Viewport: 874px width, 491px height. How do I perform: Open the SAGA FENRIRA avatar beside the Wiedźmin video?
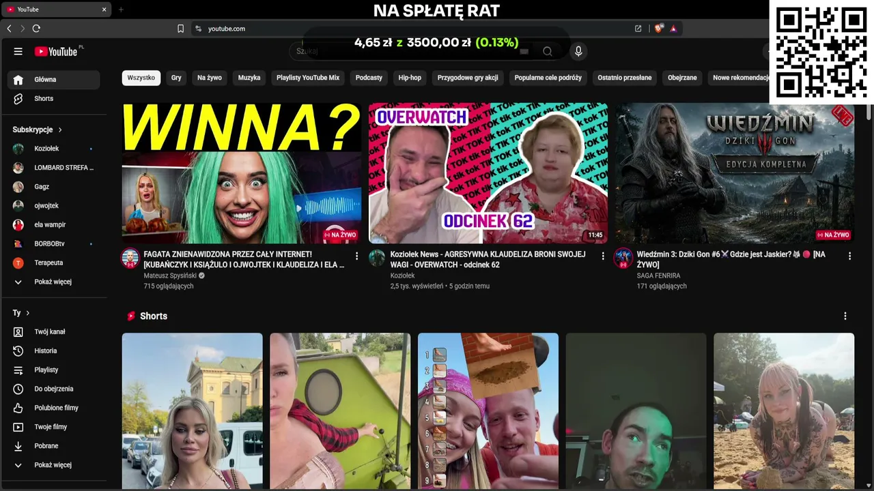point(623,258)
